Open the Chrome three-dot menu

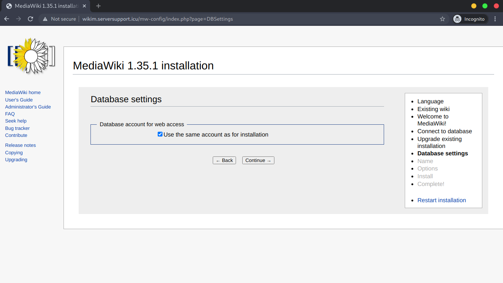[x=495, y=19]
